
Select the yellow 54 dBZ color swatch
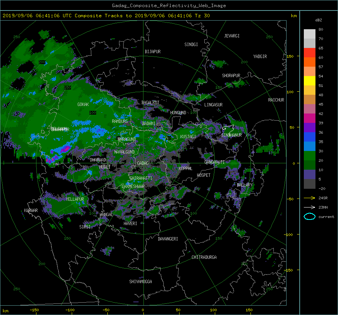(x=309, y=81)
